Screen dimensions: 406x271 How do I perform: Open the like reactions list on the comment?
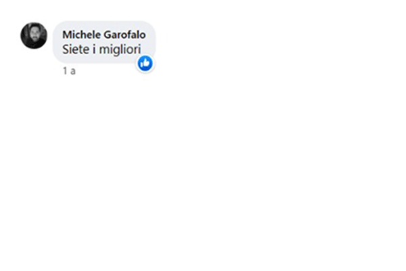(145, 63)
